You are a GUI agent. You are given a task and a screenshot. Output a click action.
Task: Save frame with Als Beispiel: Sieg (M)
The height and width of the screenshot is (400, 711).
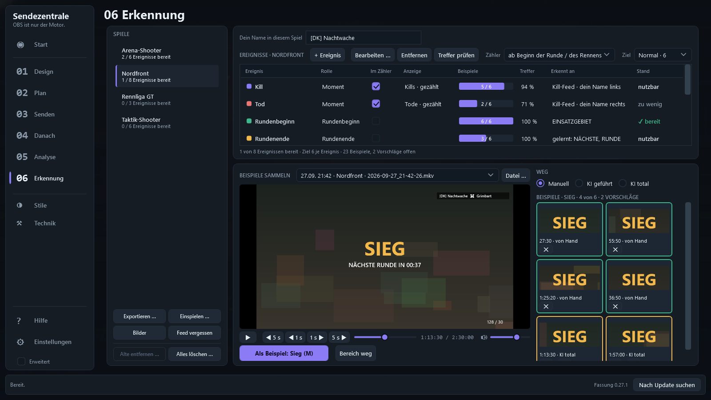284,353
